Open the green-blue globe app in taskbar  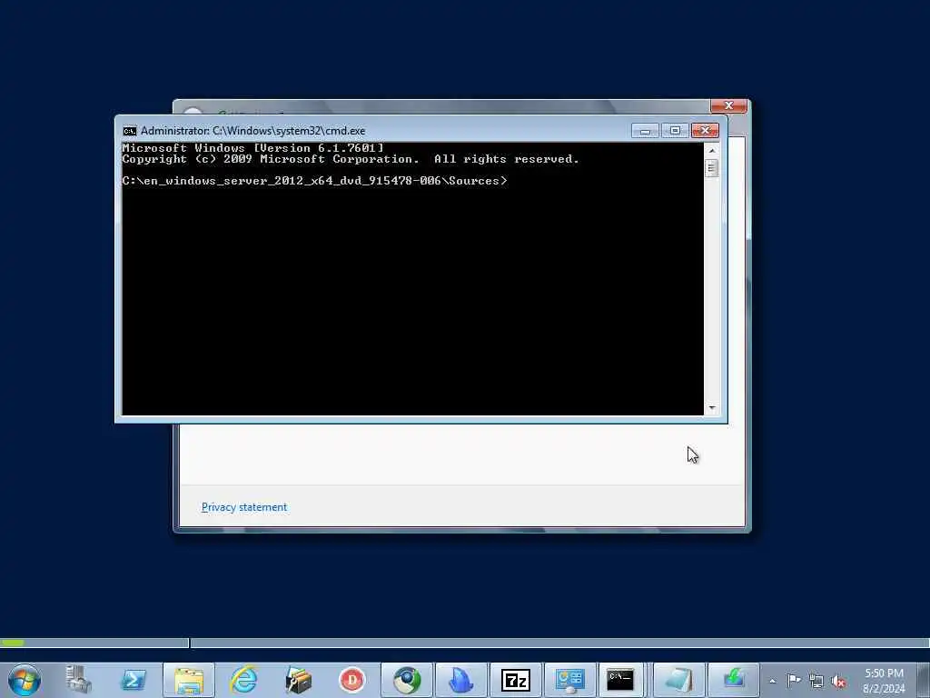pos(407,680)
